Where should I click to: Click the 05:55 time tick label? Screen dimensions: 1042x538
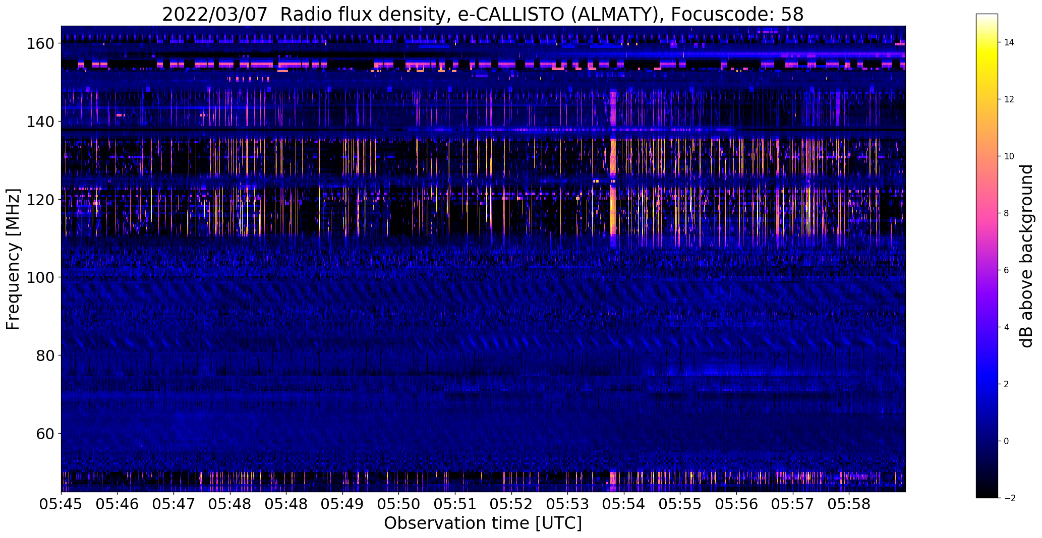680,505
